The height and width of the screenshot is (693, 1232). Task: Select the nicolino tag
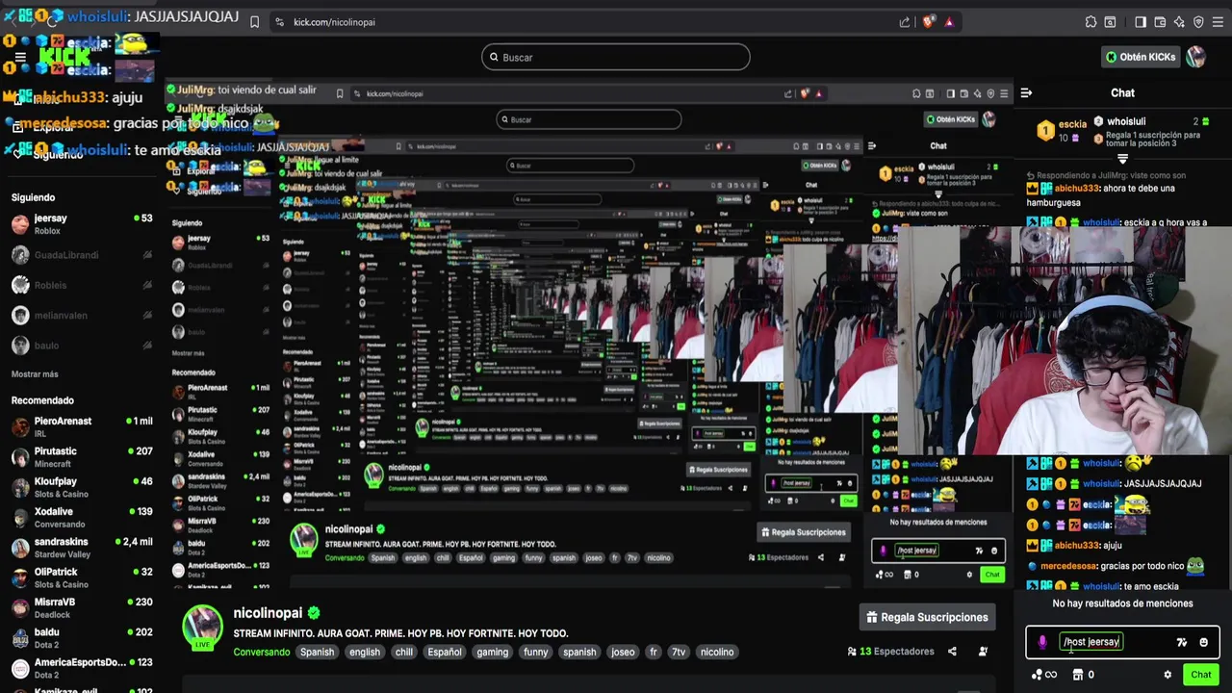click(x=717, y=652)
